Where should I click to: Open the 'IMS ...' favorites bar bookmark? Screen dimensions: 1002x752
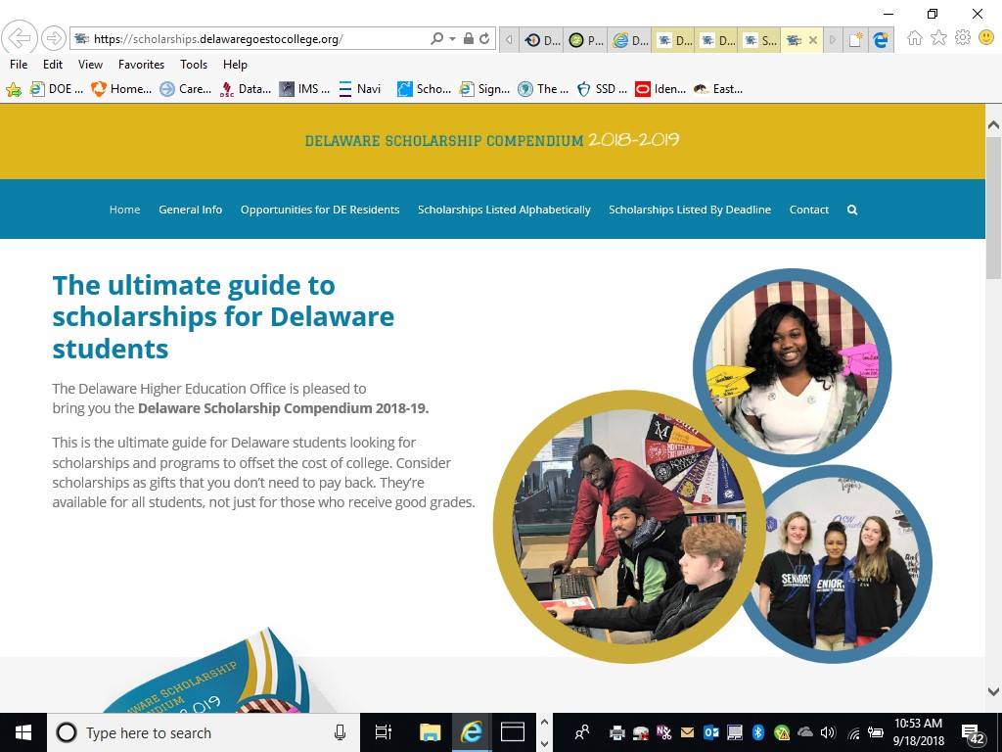click(305, 89)
